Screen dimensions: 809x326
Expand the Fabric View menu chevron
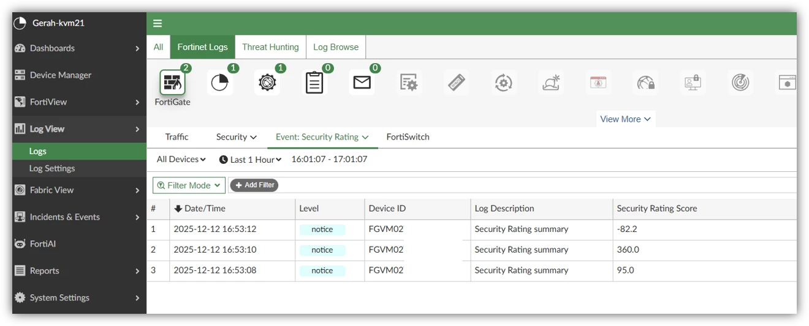pos(137,190)
